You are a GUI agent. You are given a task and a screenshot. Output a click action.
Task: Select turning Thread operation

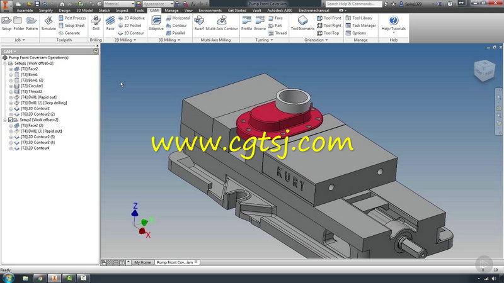point(277,33)
